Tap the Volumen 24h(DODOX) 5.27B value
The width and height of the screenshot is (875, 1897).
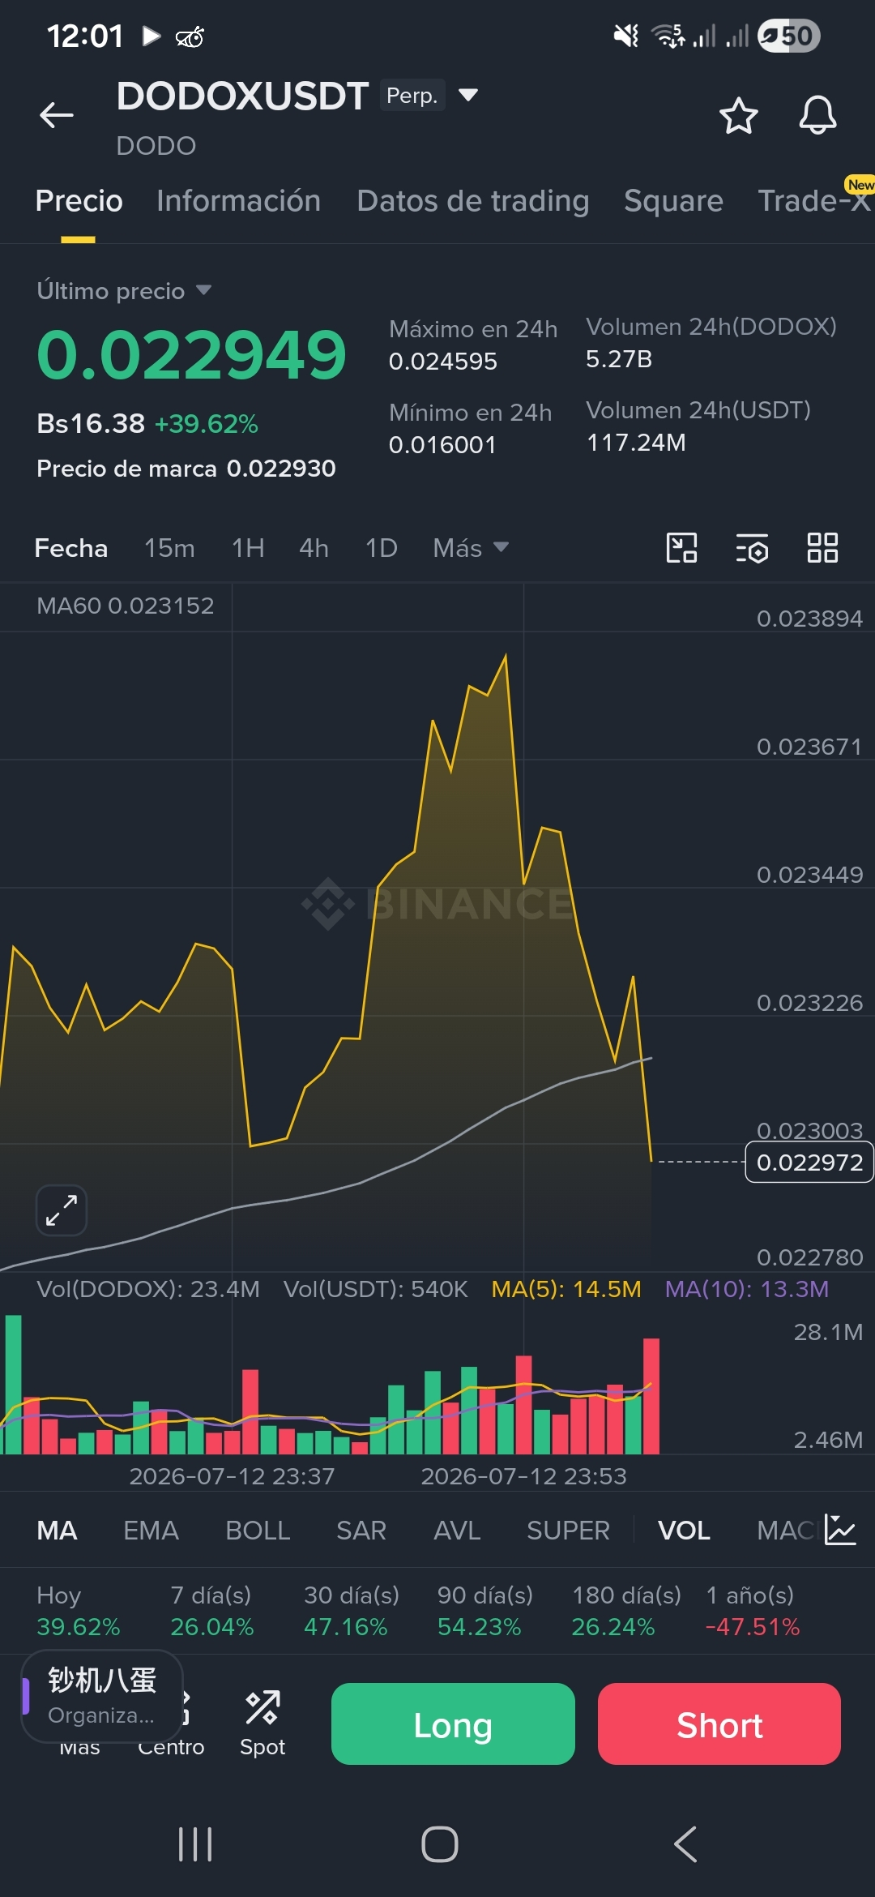coord(619,358)
